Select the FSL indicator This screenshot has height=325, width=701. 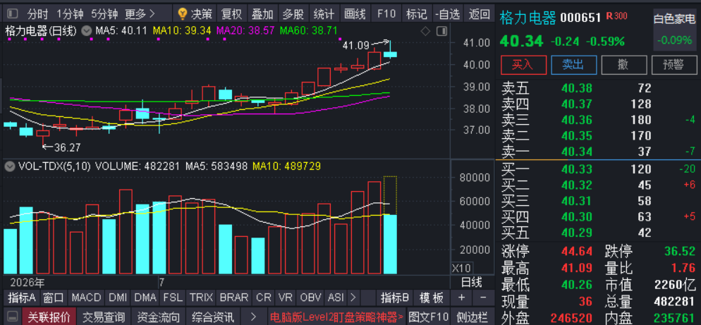tap(173, 298)
